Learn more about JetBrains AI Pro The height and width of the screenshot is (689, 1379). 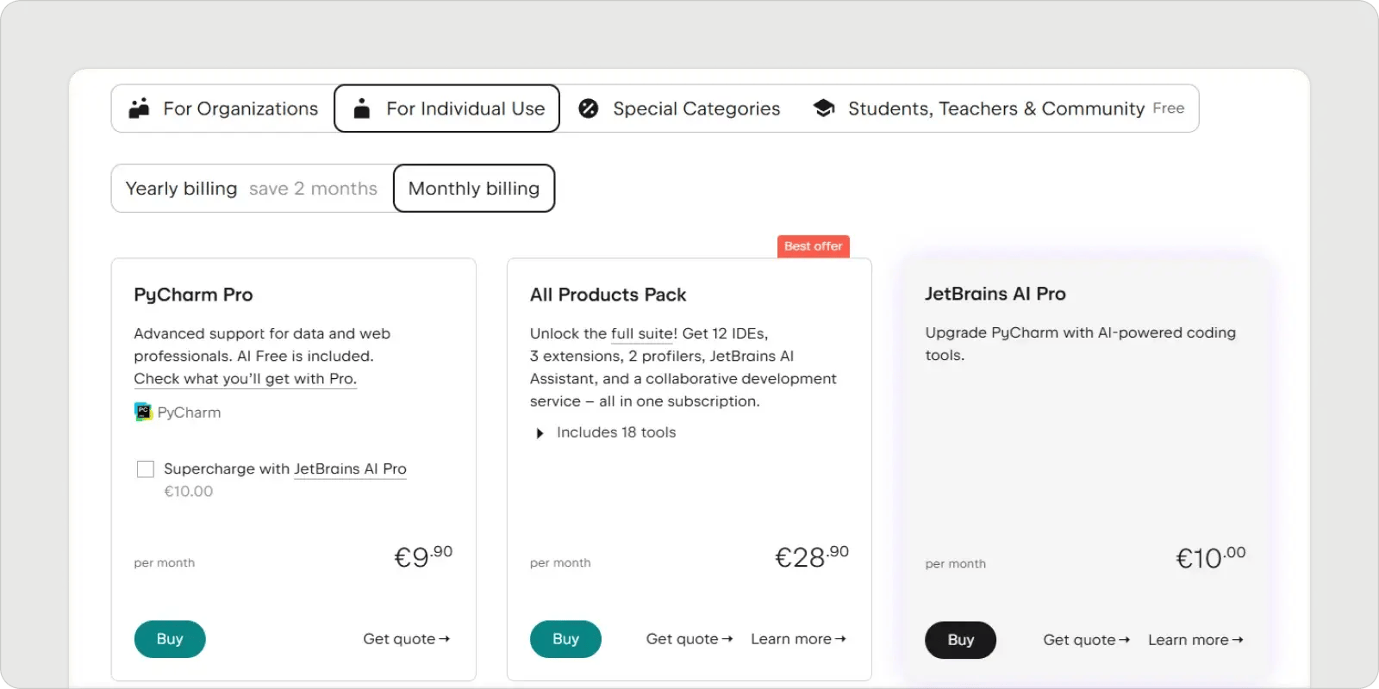click(x=1195, y=640)
